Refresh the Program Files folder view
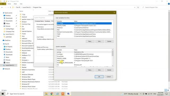 [x=138, y=7]
